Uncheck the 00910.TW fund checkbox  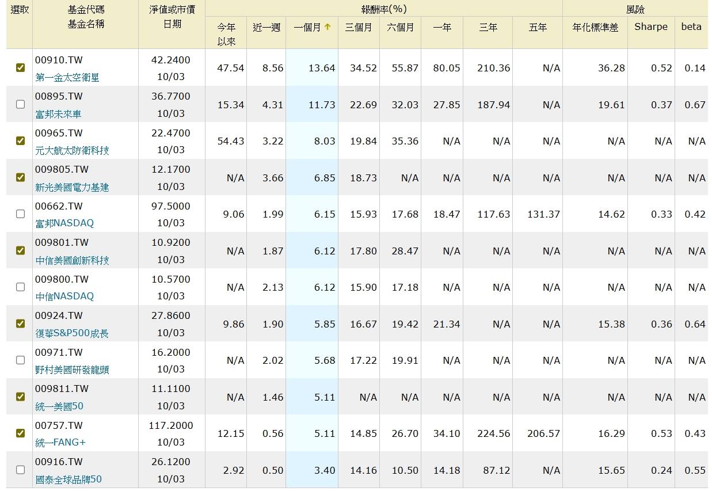(20, 67)
